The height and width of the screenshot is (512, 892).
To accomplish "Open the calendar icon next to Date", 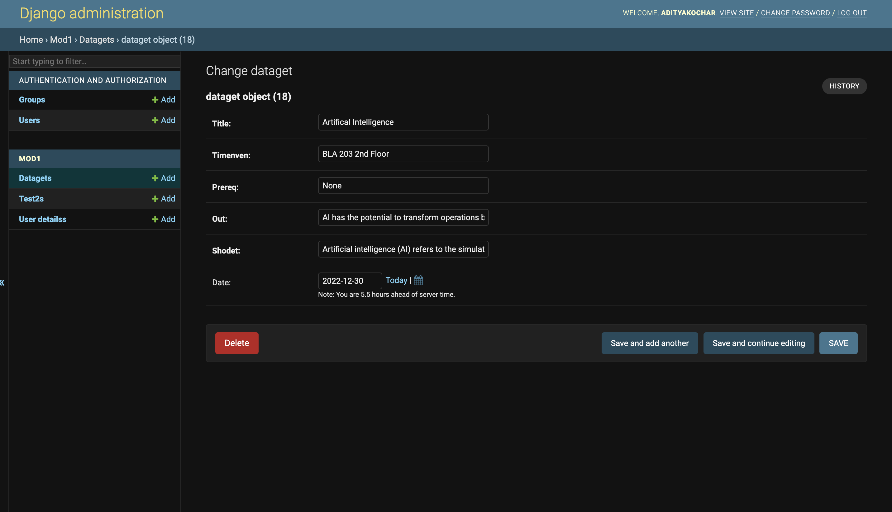I will point(418,280).
